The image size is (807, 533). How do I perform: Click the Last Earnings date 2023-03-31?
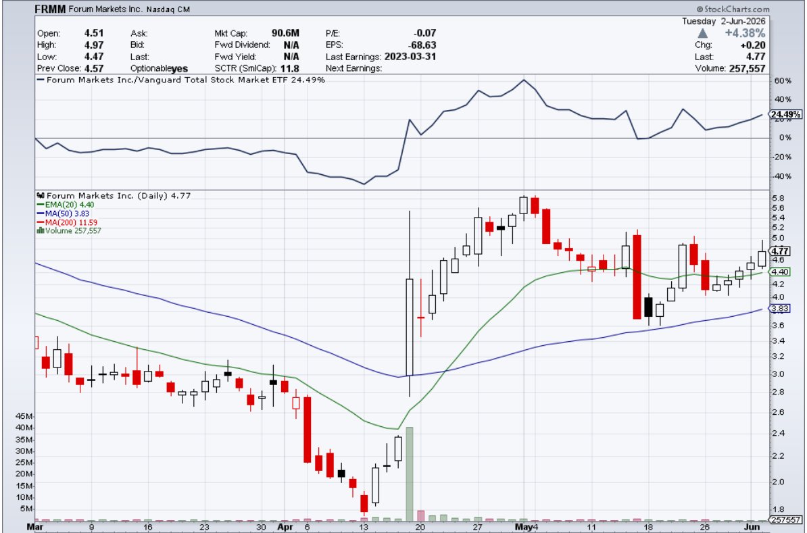click(x=410, y=57)
